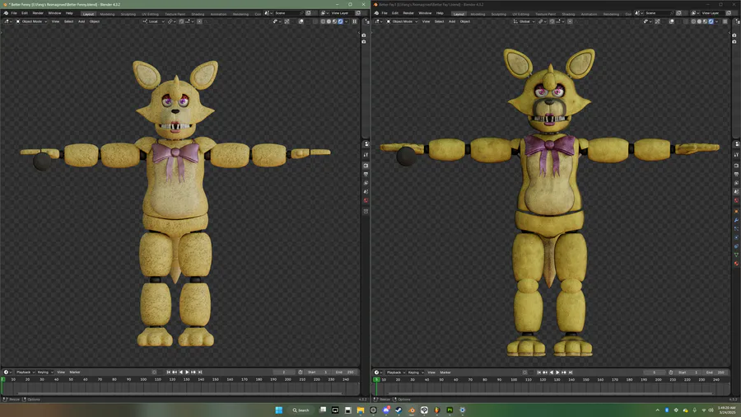Click play reversed button in left window timeline
The width and height of the screenshot is (741, 417).
pyautogui.click(x=180, y=372)
